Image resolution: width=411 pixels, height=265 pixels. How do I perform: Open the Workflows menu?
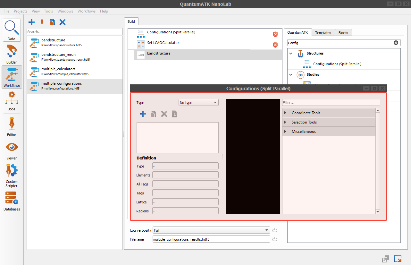point(87,11)
